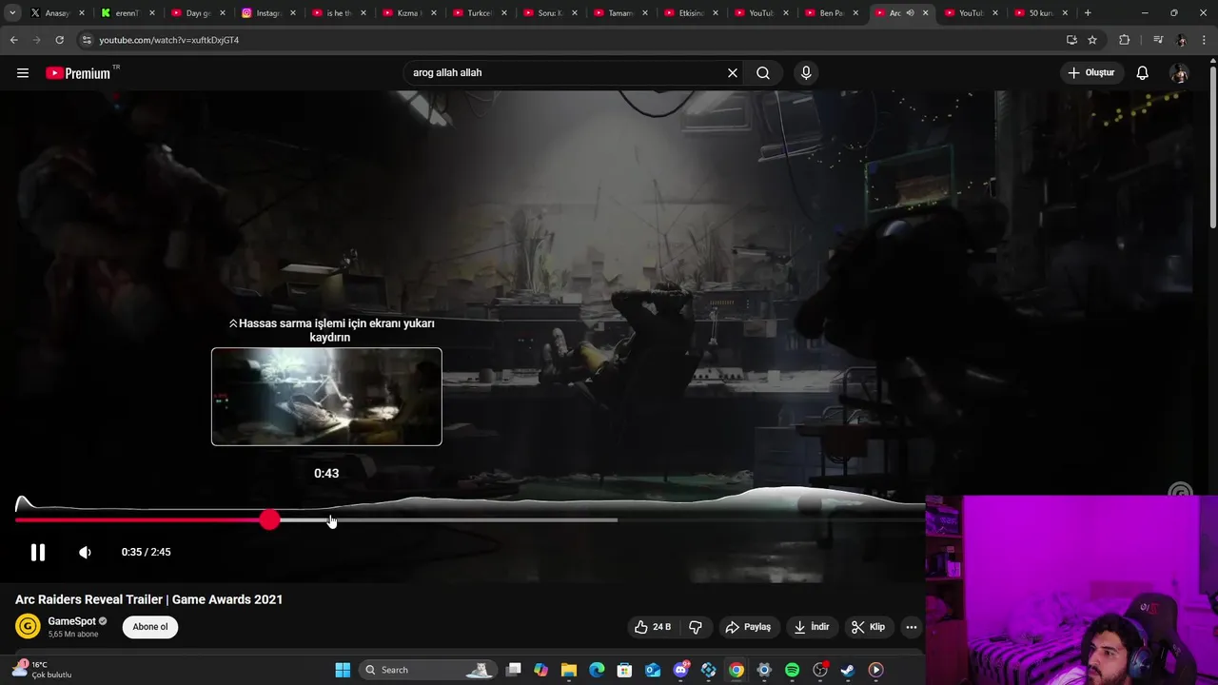Open a new Chrome tab
This screenshot has height=685, width=1218.
[x=1088, y=13]
